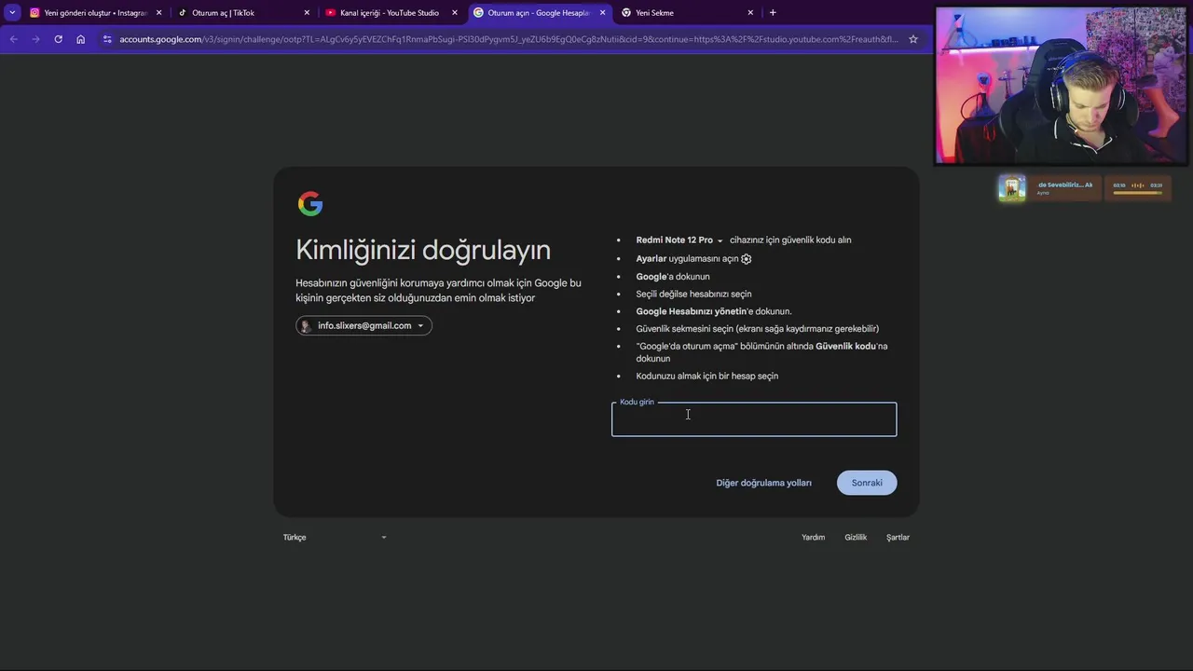Select the 'Oturum açın - Google Hesaplar' tab

[x=539, y=13]
